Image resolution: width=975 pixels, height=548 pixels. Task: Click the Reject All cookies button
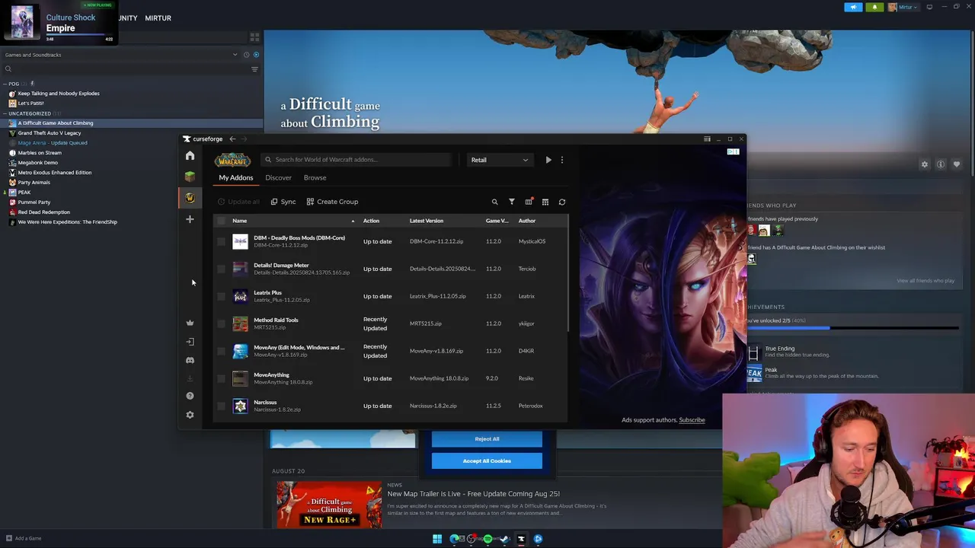click(487, 438)
